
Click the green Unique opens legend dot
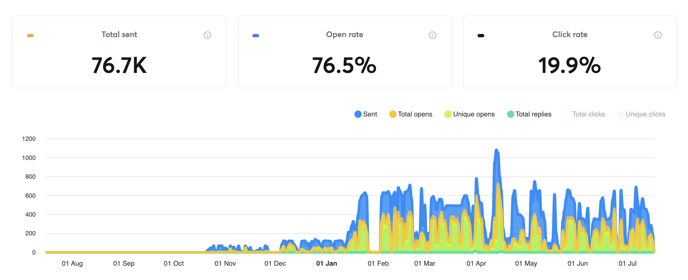[x=448, y=114]
